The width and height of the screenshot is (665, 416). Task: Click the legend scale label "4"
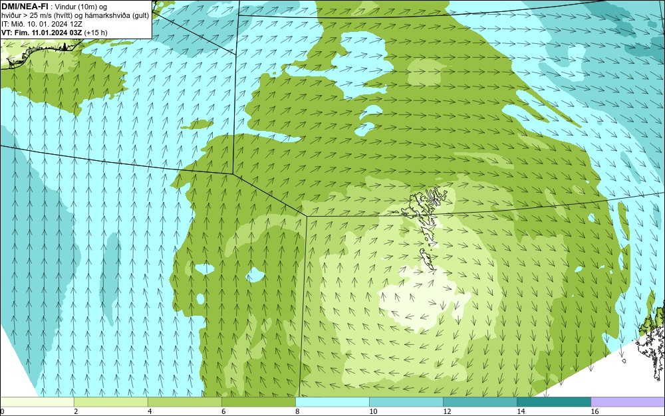(x=150, y=411)
